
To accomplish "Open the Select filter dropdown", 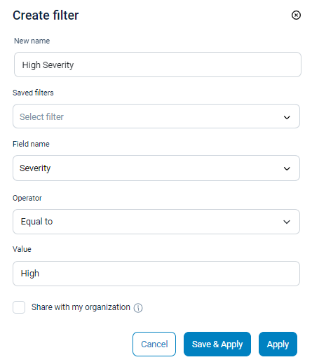I will [156, 116].
